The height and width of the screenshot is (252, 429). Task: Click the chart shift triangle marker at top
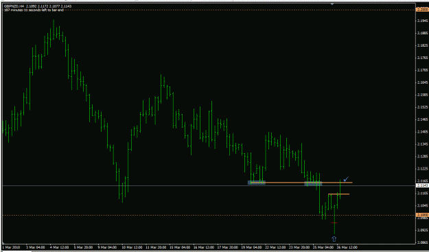coord(332,4)
